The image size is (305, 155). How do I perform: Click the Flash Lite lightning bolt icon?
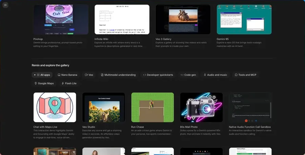pyautogui.click(x=63, y=83)
